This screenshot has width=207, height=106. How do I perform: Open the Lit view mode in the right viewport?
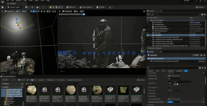76,11
